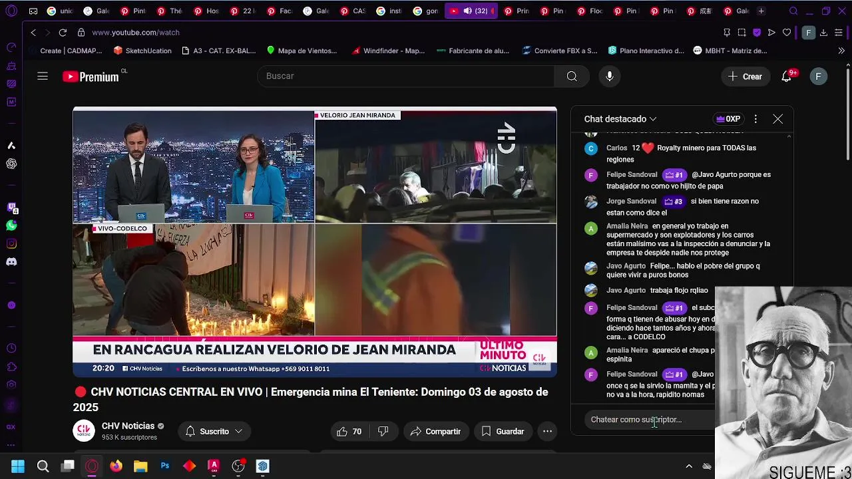The image size is (852, 479).
Task: Click on the live video player
Action: pyautogui.click(x=315, y=242)
